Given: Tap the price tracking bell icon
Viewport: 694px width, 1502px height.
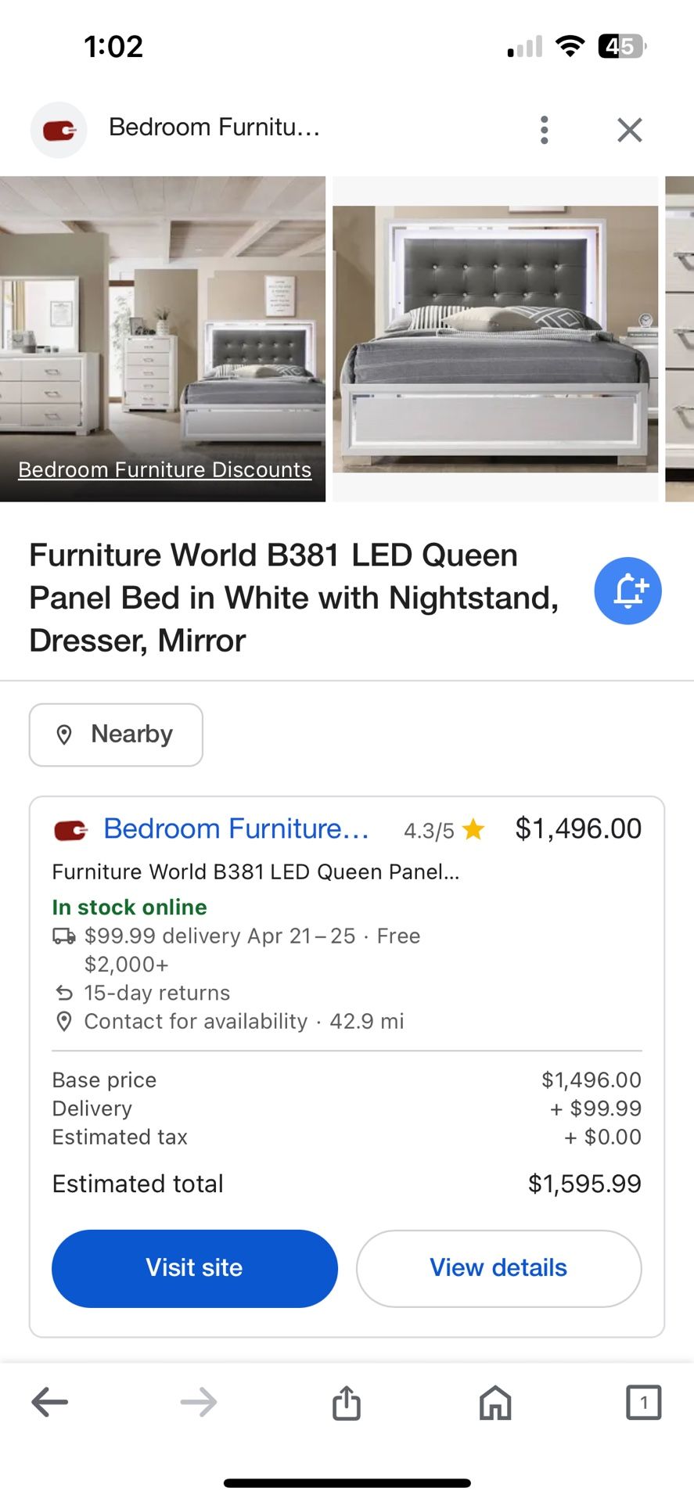Looking at the screenshot, I should [627, 591].
